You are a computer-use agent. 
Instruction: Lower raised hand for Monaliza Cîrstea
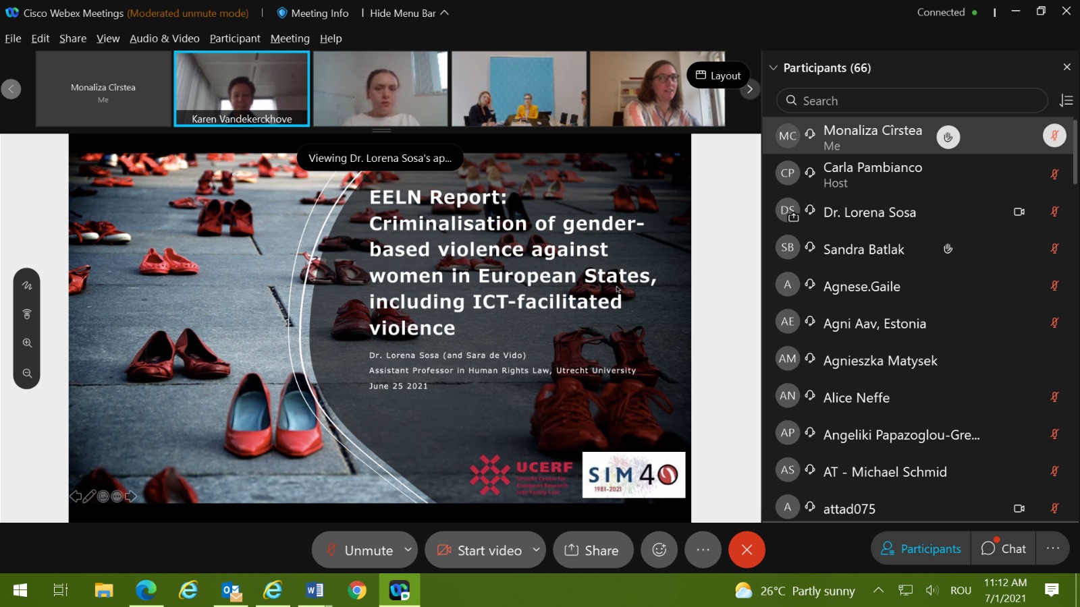(x=948, y=137)
